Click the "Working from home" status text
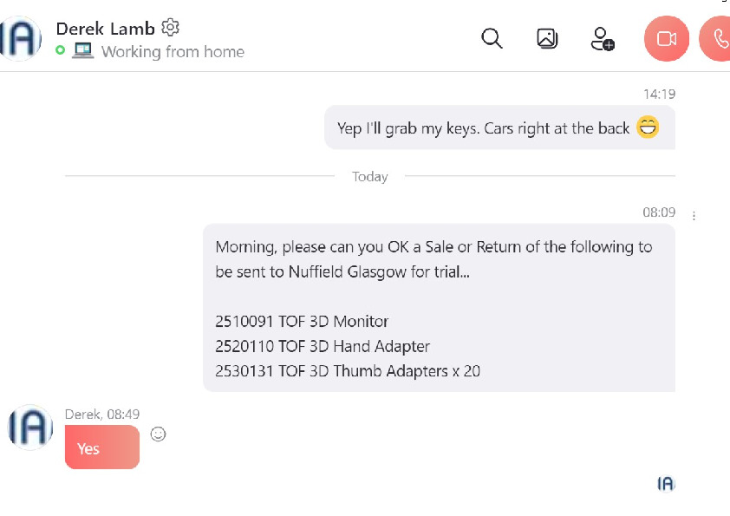 173,52
